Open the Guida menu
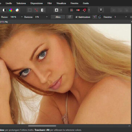The image size is (132, 132). 86,3
